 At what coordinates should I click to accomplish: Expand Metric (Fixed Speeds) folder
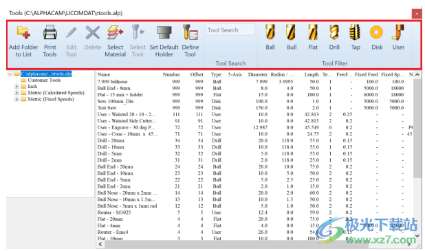pos(17,99)
